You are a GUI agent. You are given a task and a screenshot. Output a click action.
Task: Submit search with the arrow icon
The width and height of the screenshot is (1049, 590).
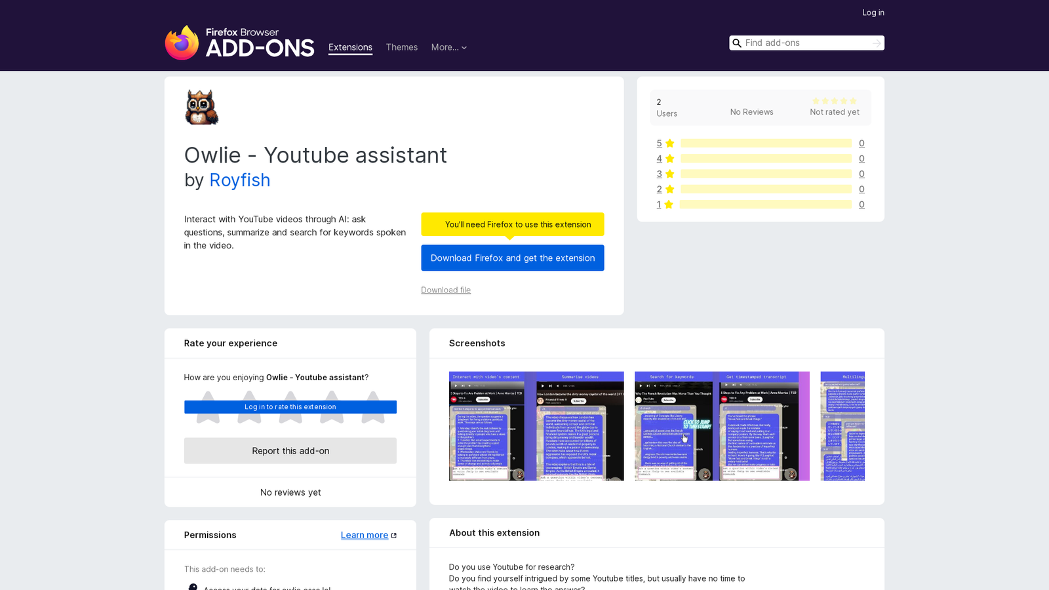coord(877,43)
